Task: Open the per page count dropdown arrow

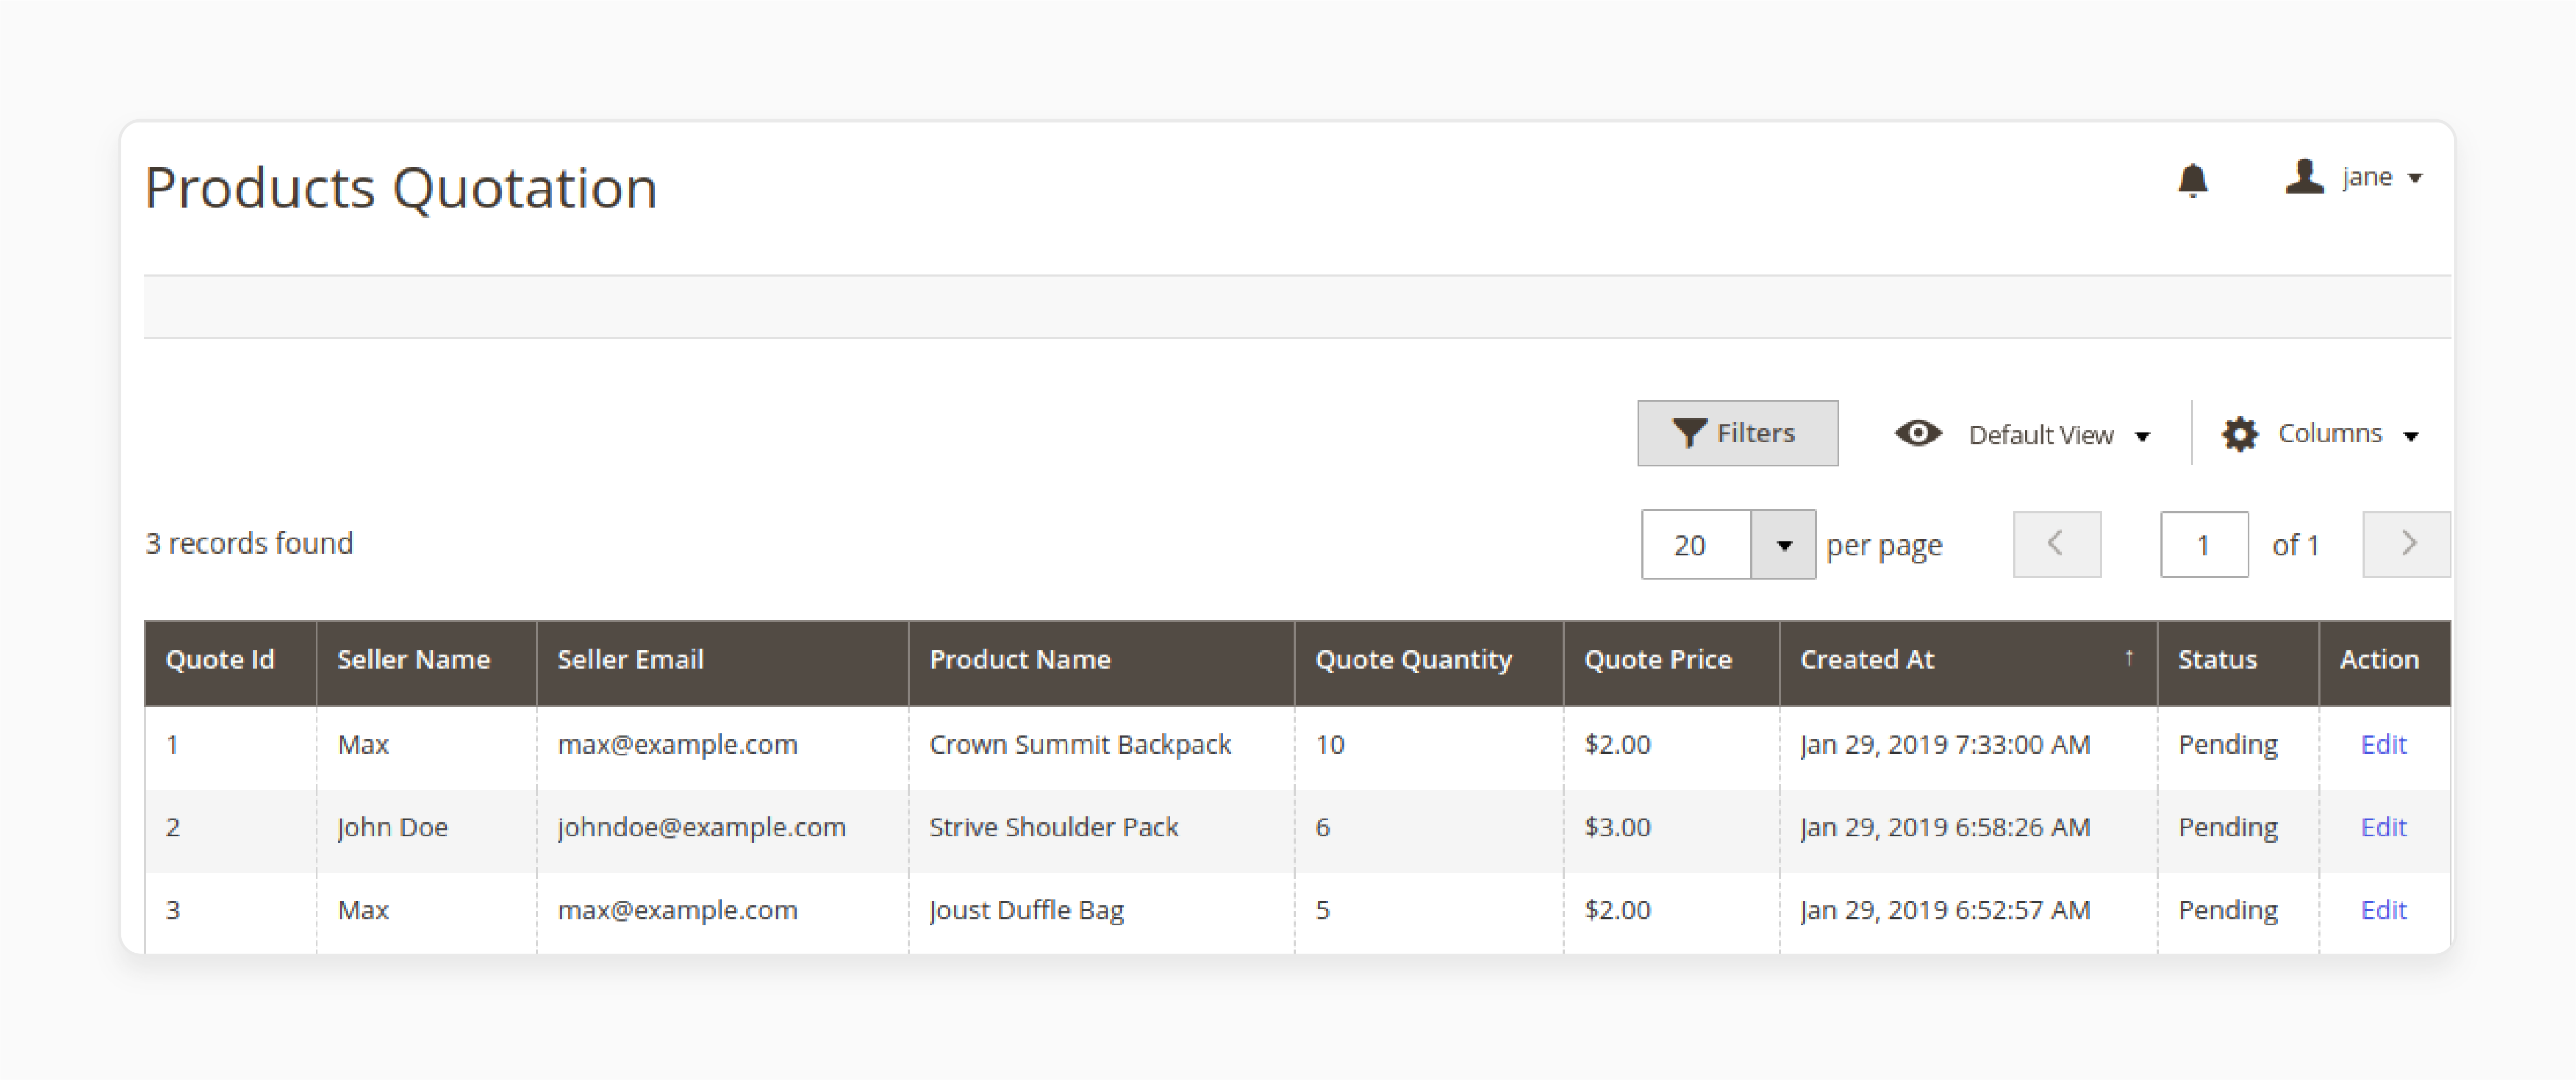Action: [1783, 545]
